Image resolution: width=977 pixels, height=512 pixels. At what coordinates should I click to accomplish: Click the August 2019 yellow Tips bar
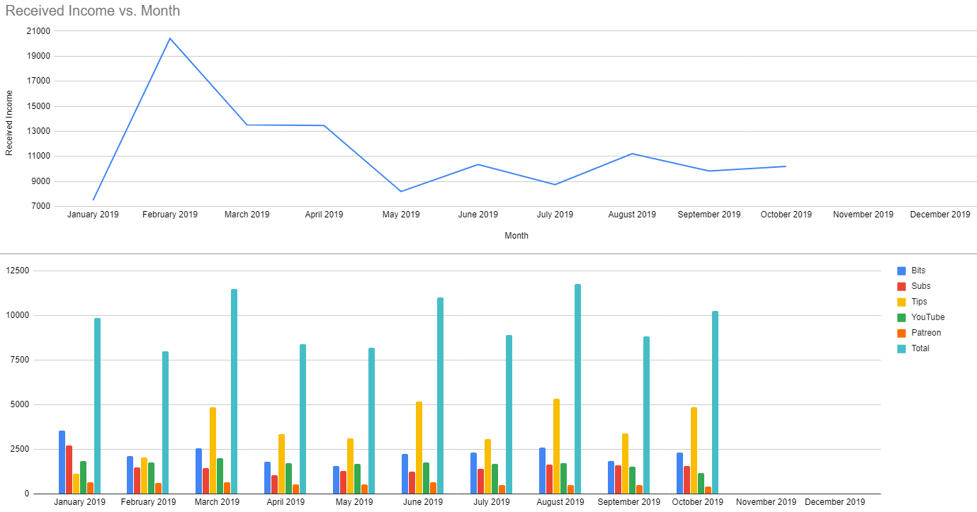point(557,446)
